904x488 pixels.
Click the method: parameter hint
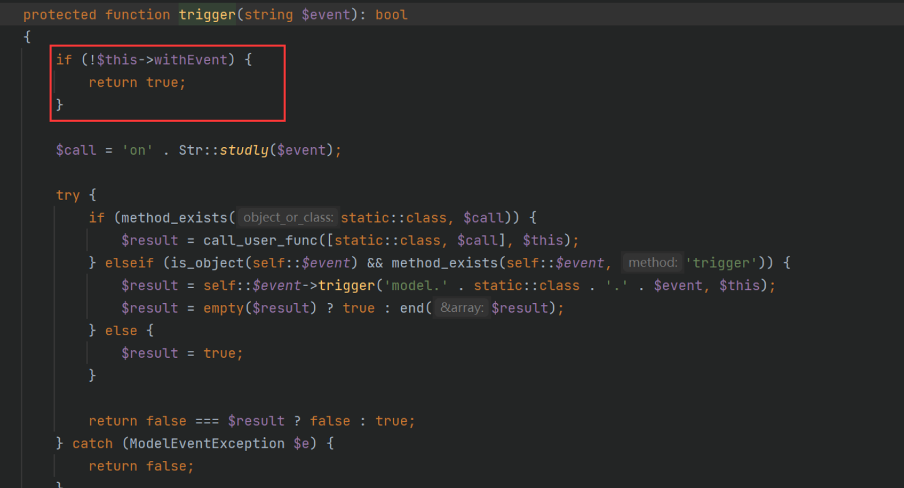pos(653,263)
